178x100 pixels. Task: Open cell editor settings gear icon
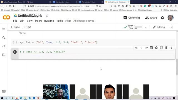click(156, 48)
